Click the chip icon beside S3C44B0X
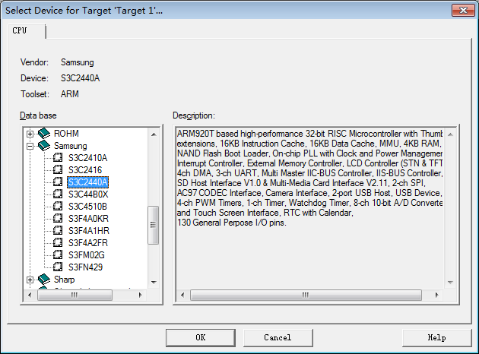The image size is (479, 354). click(x=58, y=194)
